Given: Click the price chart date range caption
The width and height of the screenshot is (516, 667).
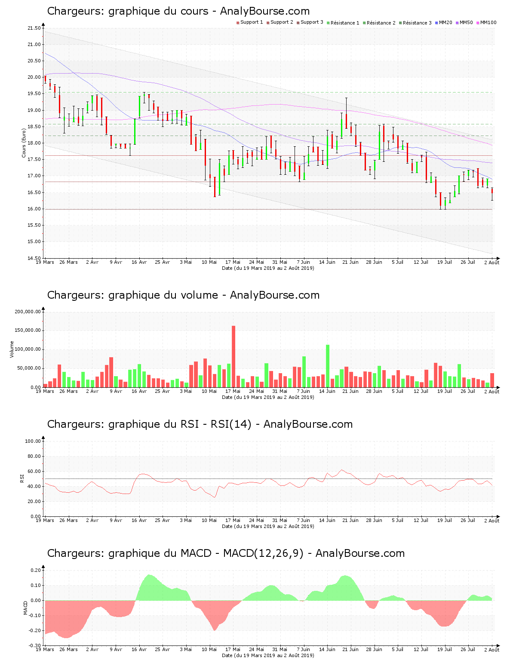Looking at the screenshot, I should pyautogui.click(x=268, y=268).
